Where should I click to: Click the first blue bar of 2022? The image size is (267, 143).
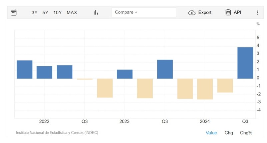25,70
